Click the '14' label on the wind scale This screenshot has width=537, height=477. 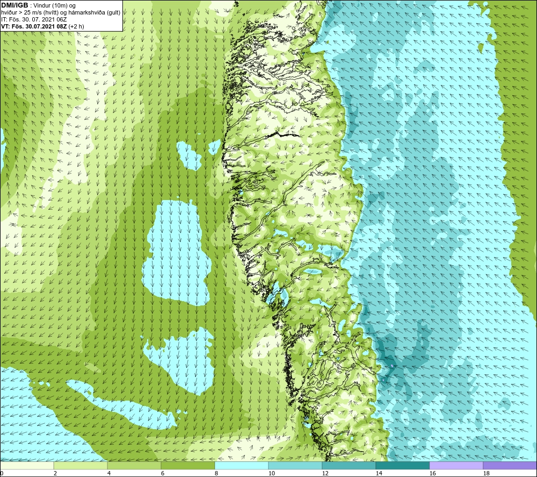379,473
